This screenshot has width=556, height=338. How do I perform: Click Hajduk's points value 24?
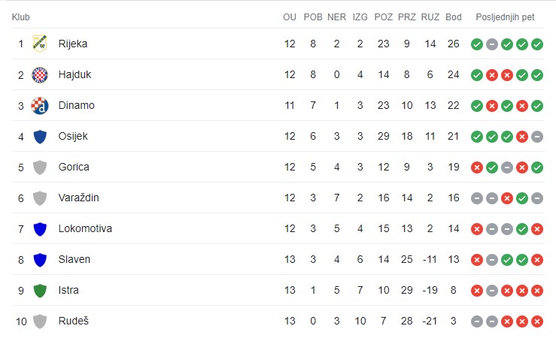(453, 74)
